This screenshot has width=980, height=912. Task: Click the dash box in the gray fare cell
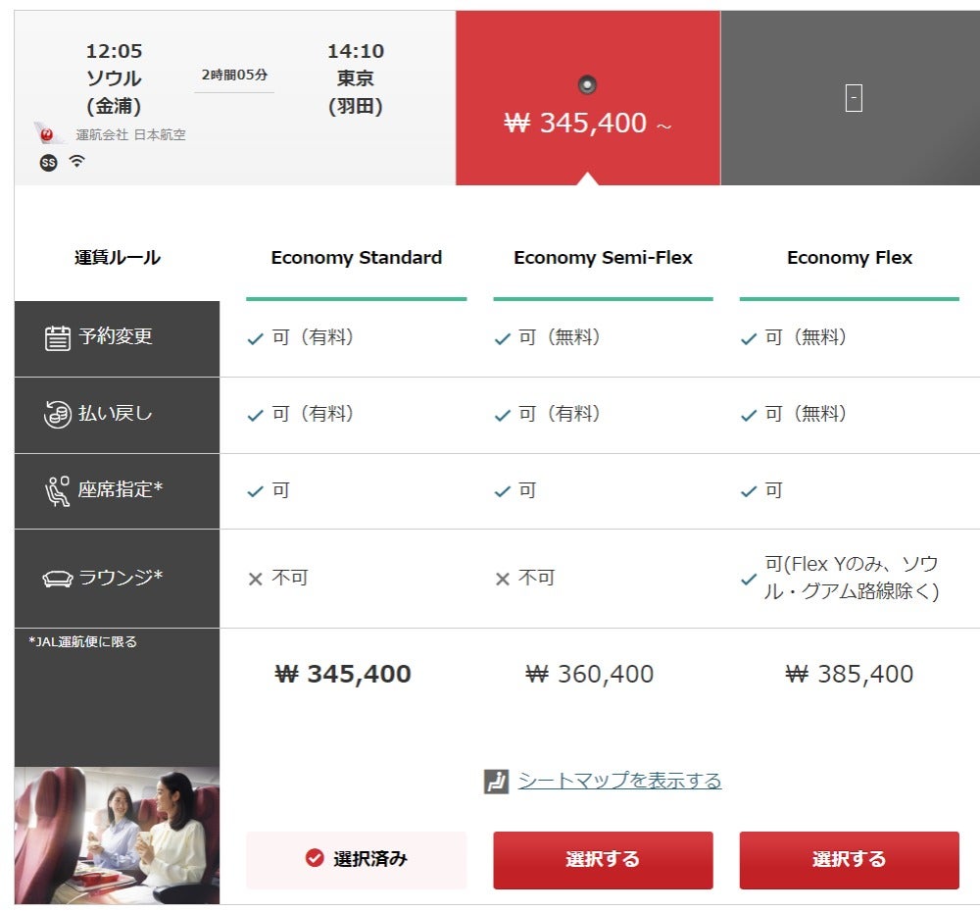(854, 98)
